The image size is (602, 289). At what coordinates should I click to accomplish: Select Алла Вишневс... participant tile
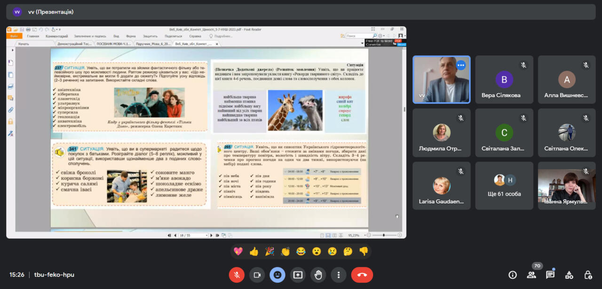[x=567, y=80]
